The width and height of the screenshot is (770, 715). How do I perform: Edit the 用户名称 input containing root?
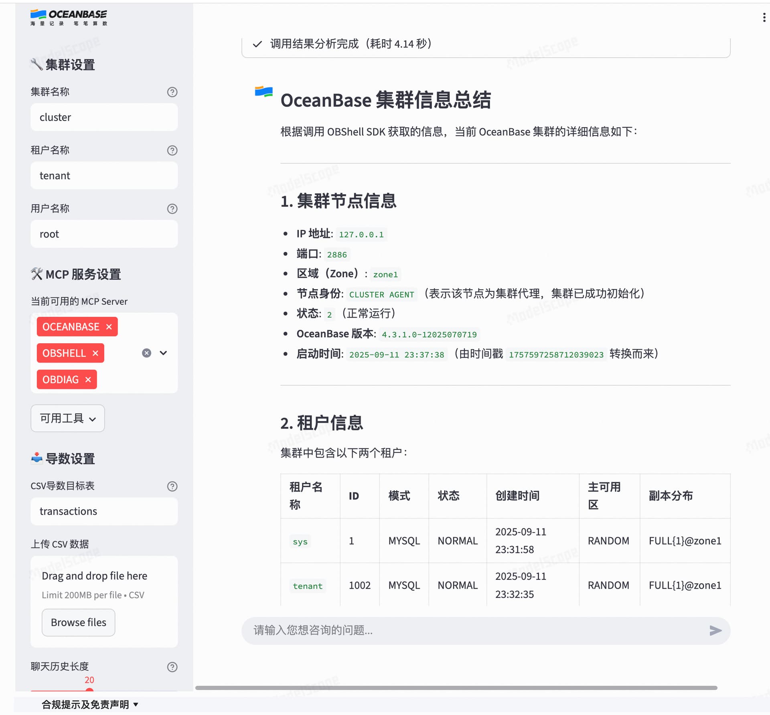point(104,234)
